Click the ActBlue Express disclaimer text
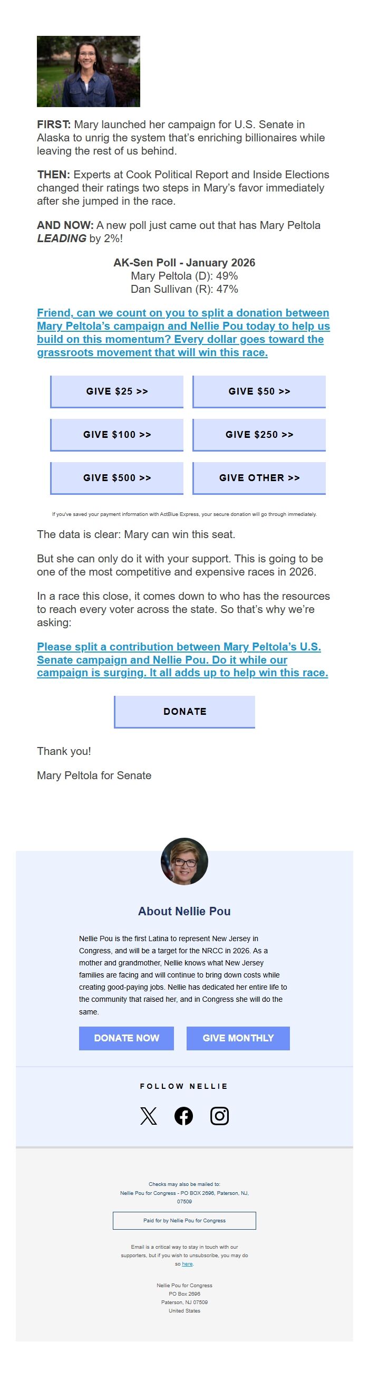 coord(184,514)
